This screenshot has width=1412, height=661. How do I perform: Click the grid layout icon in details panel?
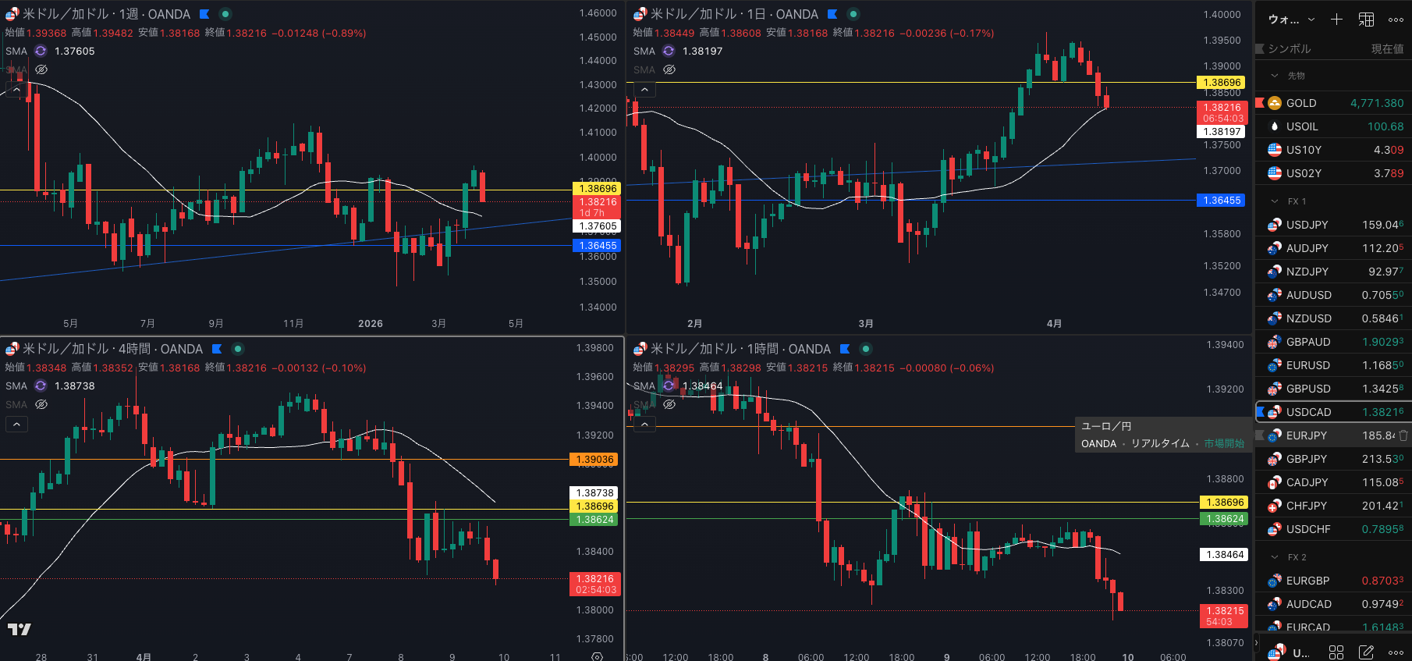(x=1336, y=652)
